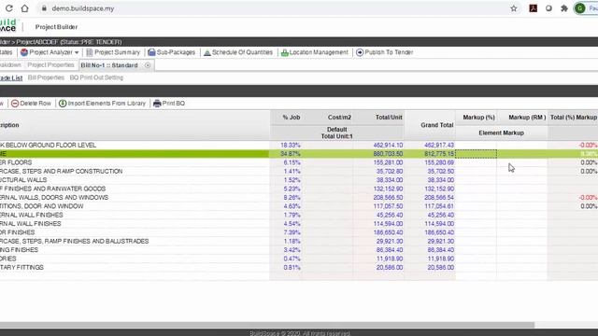This screenshot has height=336, width=598.
Task: Click grand total 208,566.54
Action: click(x=439, y=198)
